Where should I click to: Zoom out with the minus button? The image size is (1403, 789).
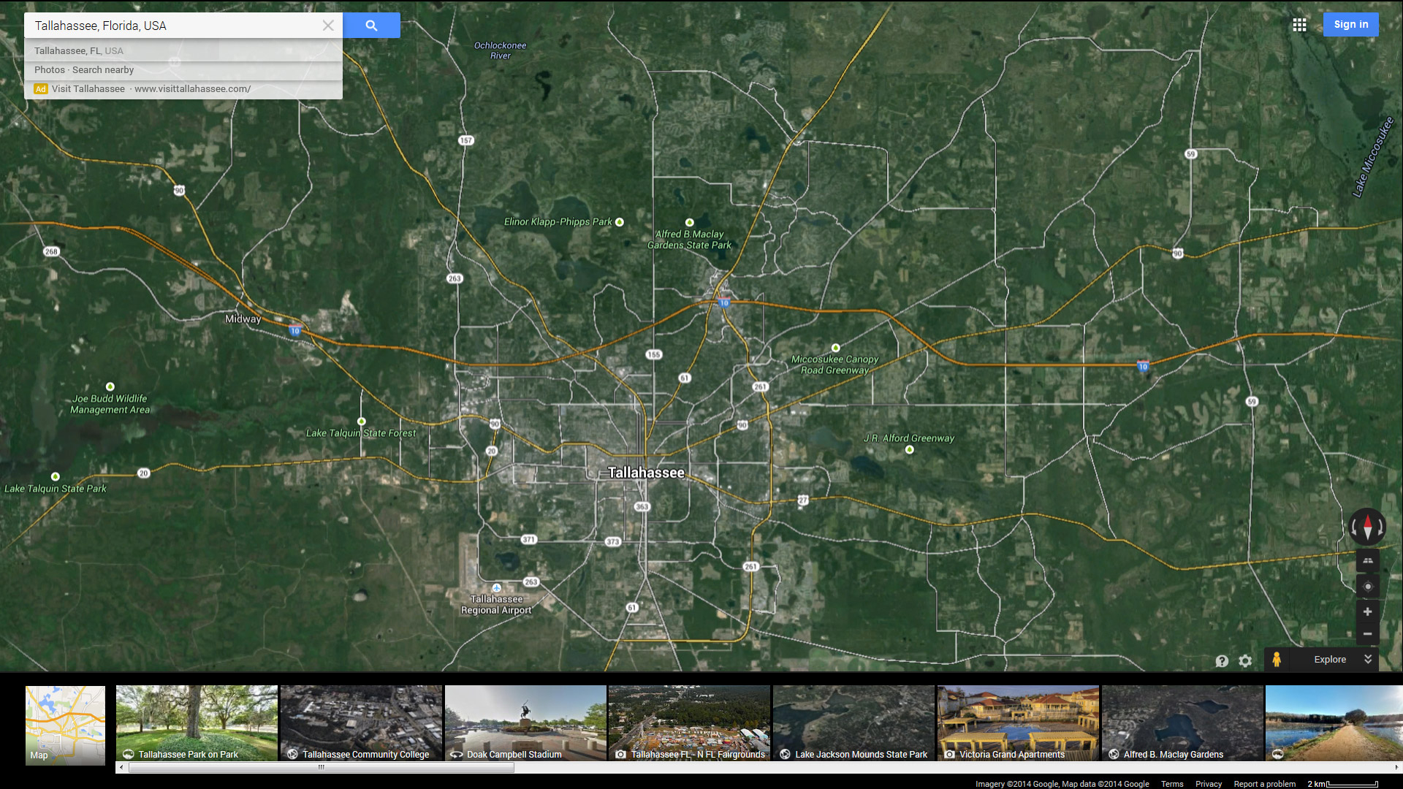1368,633
